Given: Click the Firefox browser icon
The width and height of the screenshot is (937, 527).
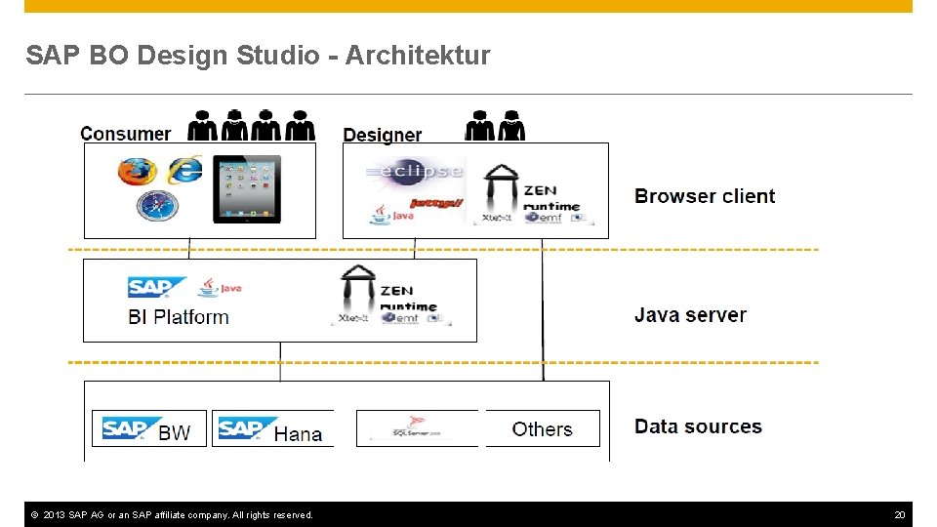Looking at the screenshot, I should (x=138, y=171).
